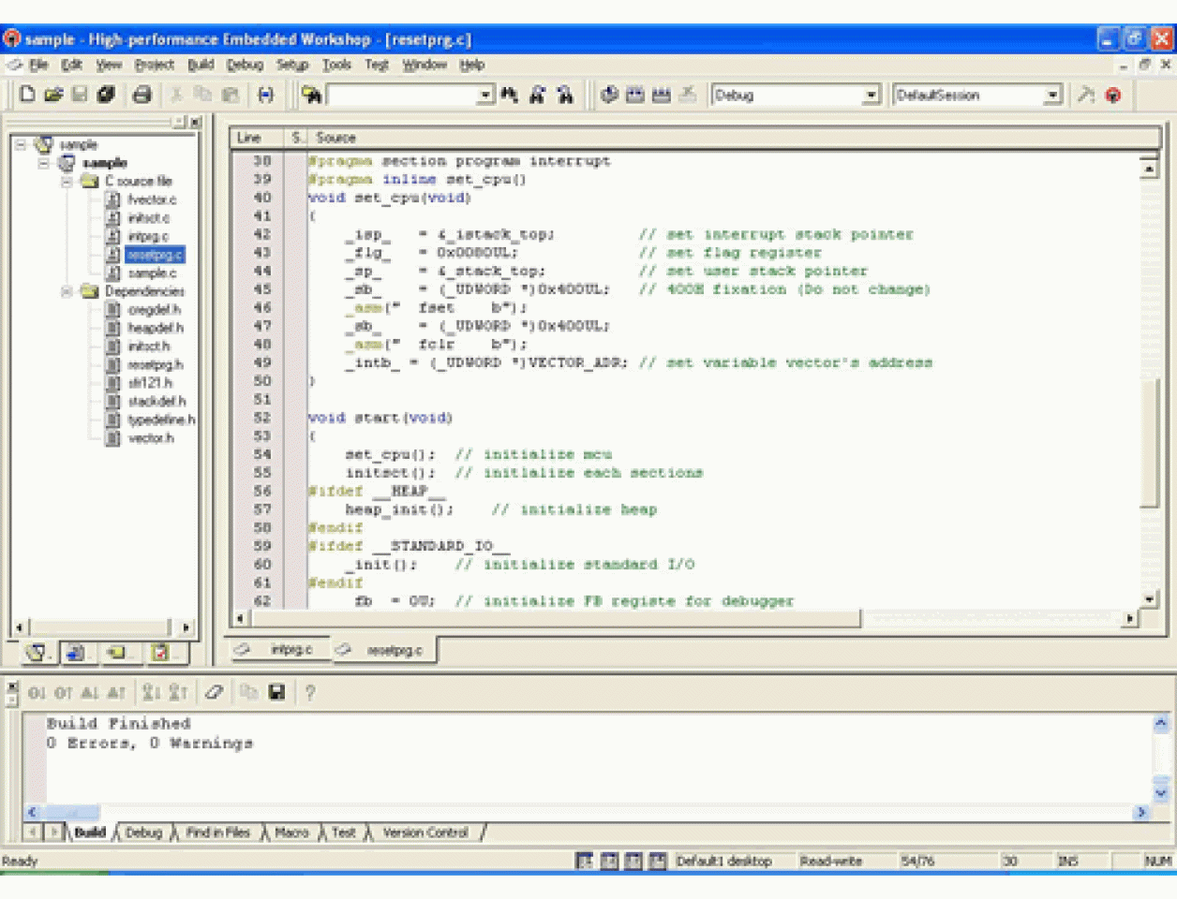Open the DefaultSession dropdown
This screenshot has width=1177, height=899.
pos(1051,95)
